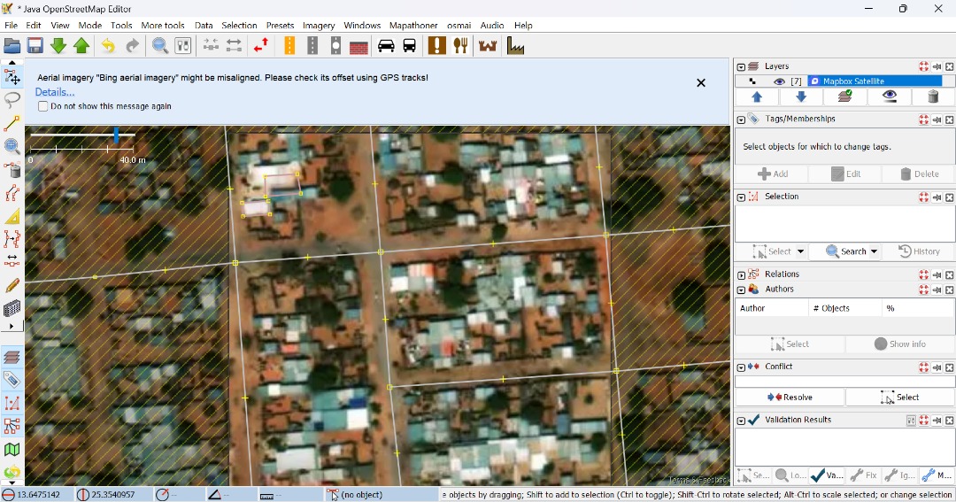The image size is (956, 502).
Task: Activate the draw nodes tool
Action: 12,122
